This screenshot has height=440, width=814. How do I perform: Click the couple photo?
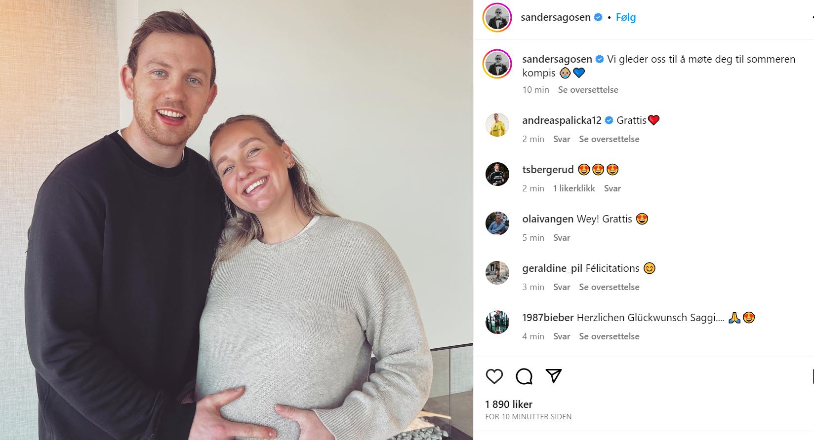pos(237,220)
